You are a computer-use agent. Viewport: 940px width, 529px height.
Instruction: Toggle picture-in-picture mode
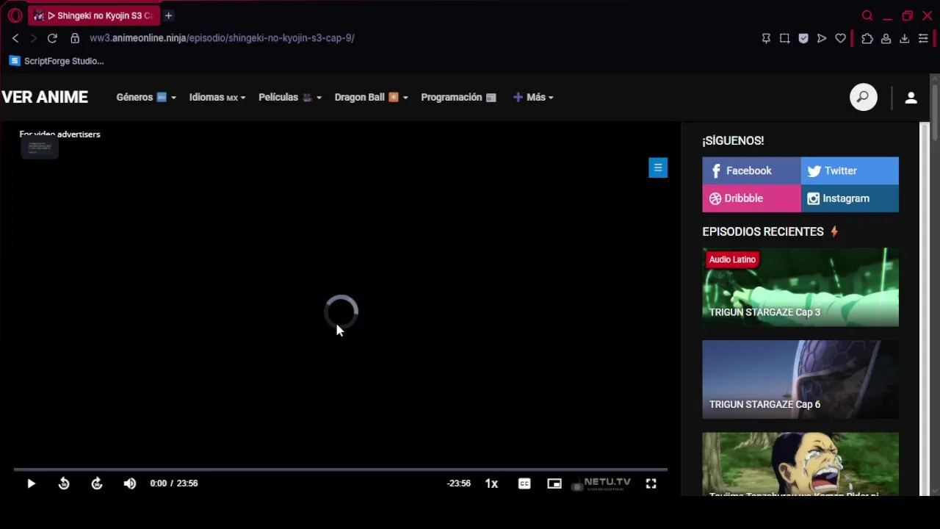tap(554, 483)
